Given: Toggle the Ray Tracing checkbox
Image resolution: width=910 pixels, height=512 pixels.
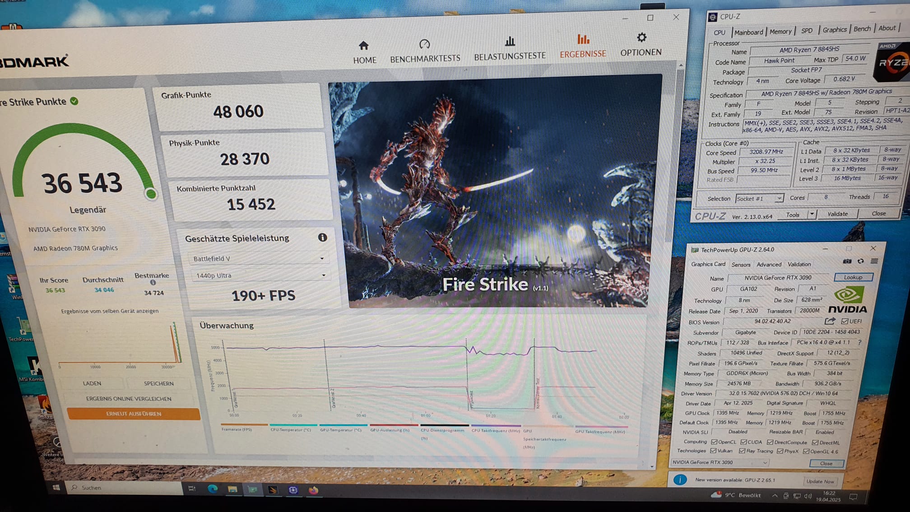Looking at the screenshot, I should (x=742, y=451).
